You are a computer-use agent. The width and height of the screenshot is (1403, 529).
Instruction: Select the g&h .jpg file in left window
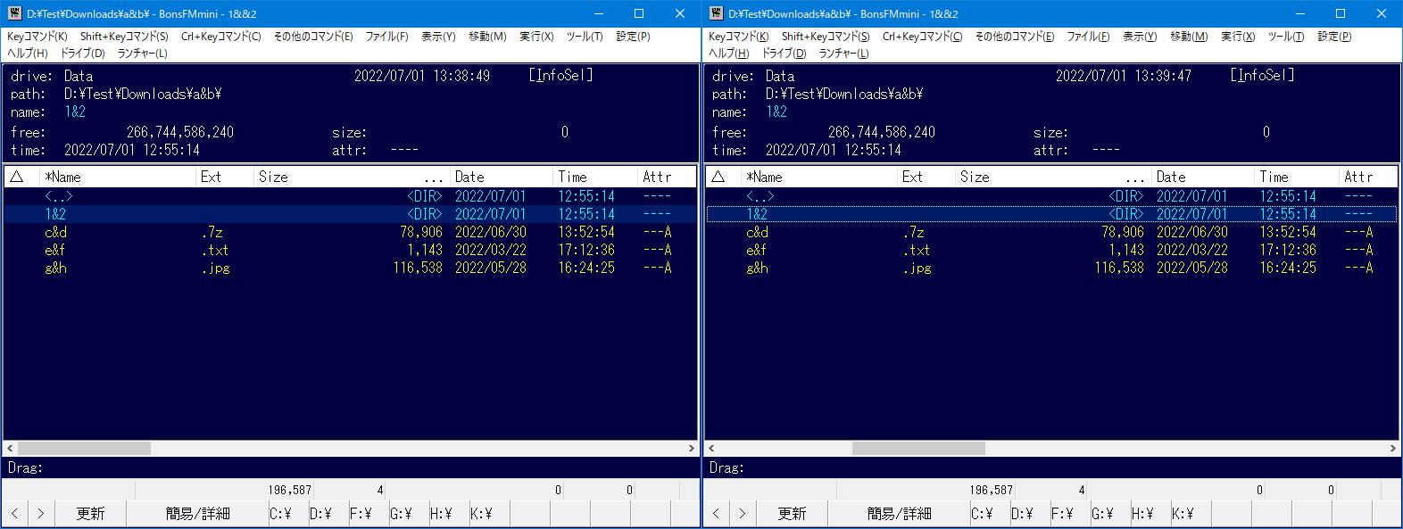(x=55, y=268)
